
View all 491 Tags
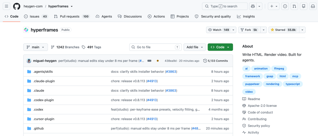coord(92,47)
